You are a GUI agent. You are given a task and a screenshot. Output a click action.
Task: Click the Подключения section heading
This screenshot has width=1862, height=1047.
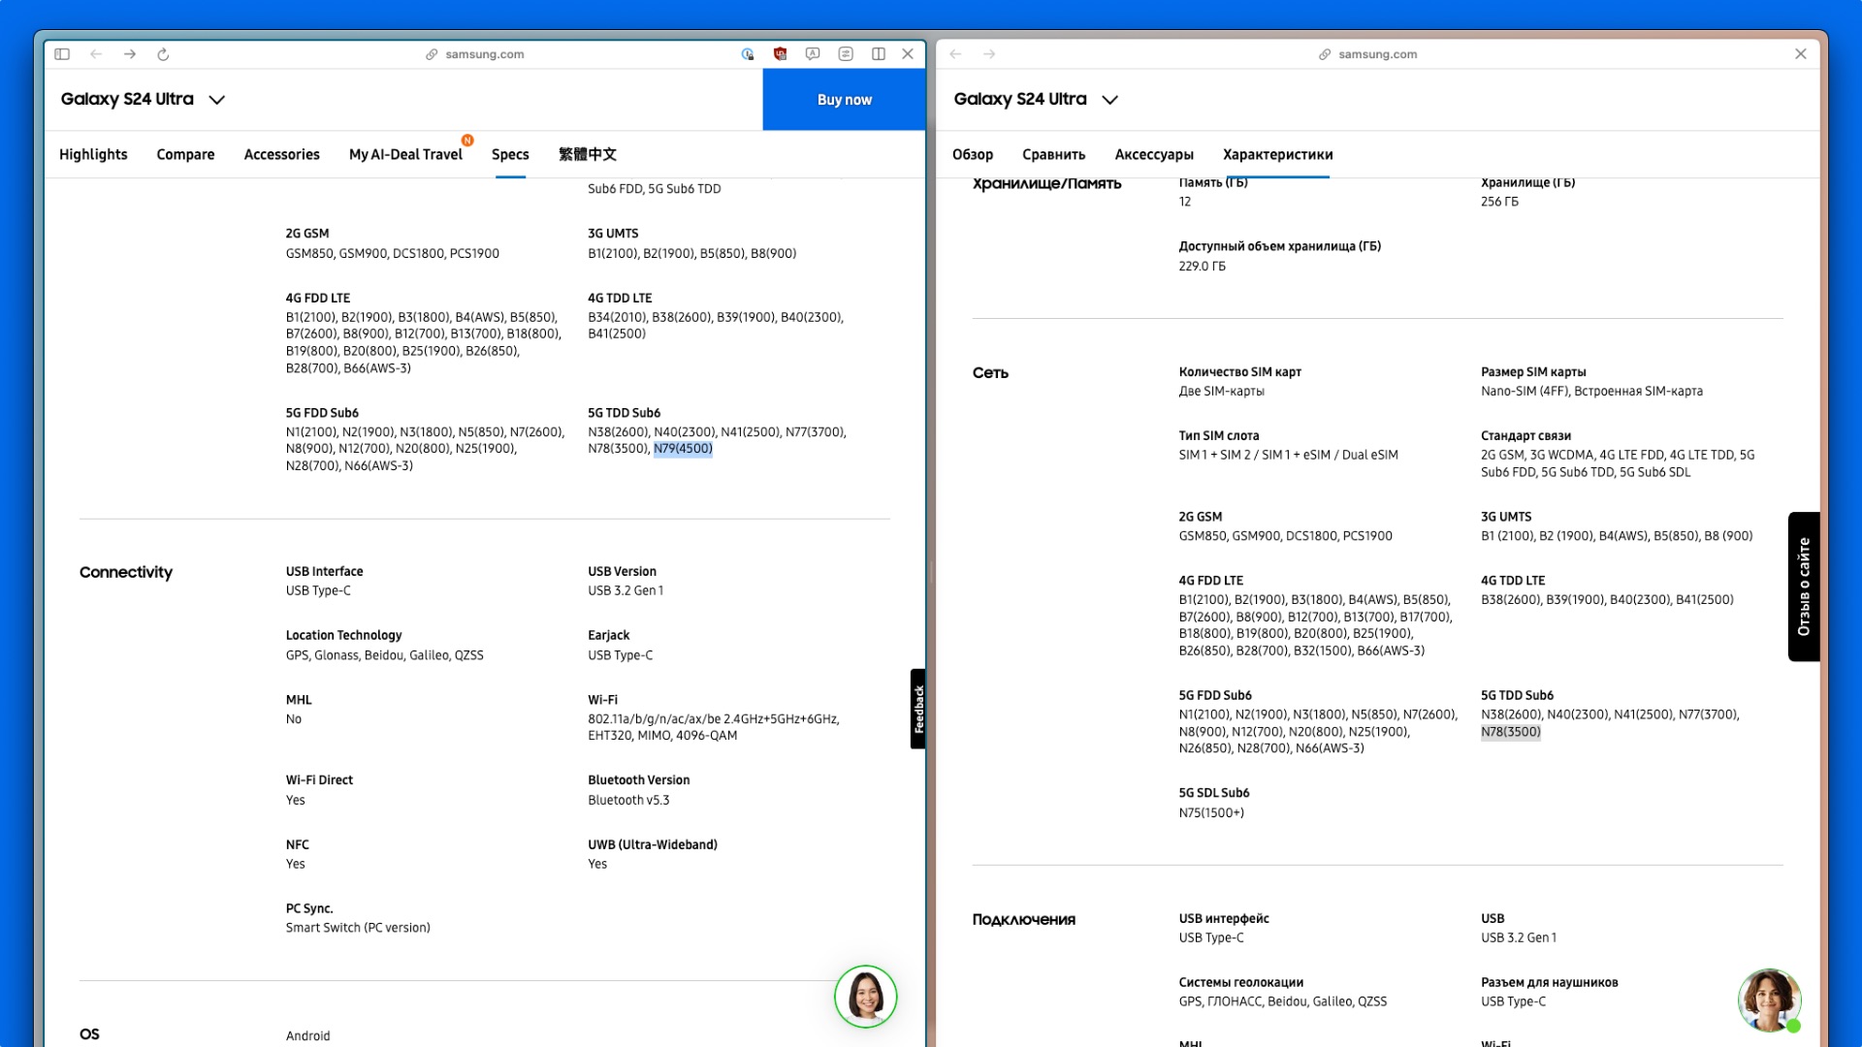click(x=1023, y=919)
